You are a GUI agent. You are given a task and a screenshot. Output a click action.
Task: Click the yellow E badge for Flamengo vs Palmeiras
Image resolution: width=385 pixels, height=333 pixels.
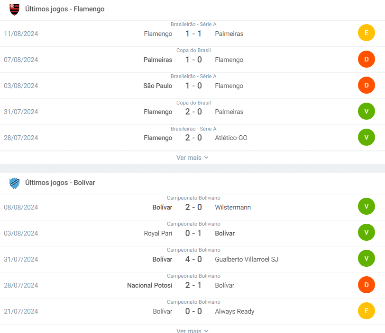(367, 33)
